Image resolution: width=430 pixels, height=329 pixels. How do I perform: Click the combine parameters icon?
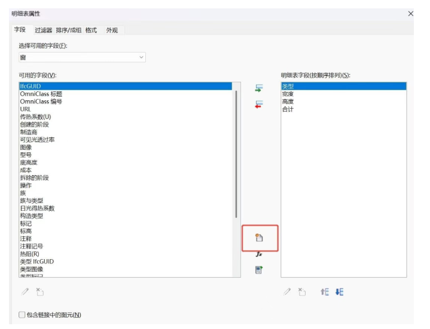[259, 270]
